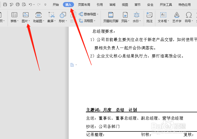The width and height of the screenshot is (197, 139).
Task: Select the 插入 tab
Action: pyautogui.click(x=68, y=5)
